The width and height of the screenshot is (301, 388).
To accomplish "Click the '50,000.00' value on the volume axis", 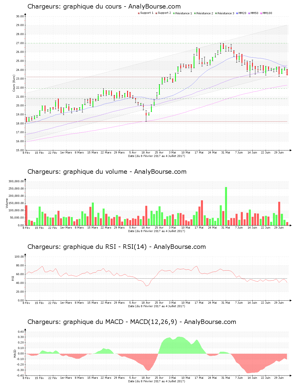I will [17, 218].
